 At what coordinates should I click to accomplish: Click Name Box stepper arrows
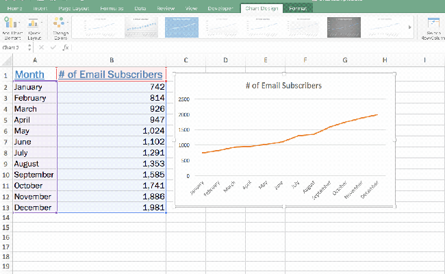click(29, 47)
